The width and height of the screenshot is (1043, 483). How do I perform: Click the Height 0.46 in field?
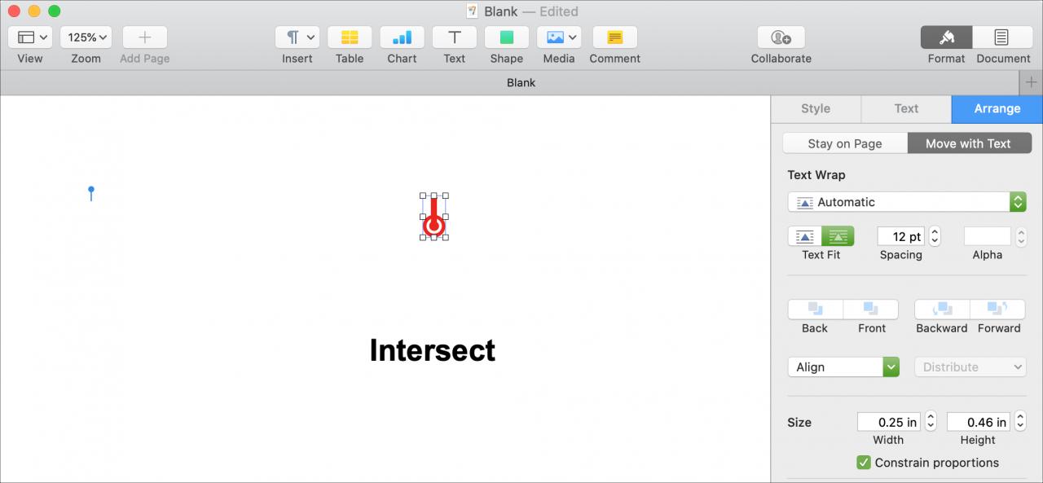coord(979,422)
